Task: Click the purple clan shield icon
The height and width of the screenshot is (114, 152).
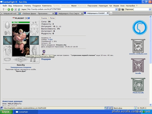Action: [44, 51]
